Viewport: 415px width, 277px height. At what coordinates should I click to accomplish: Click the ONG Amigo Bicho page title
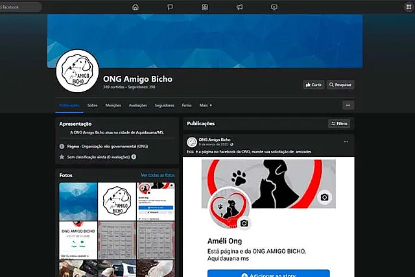click(x=137, y=79)
